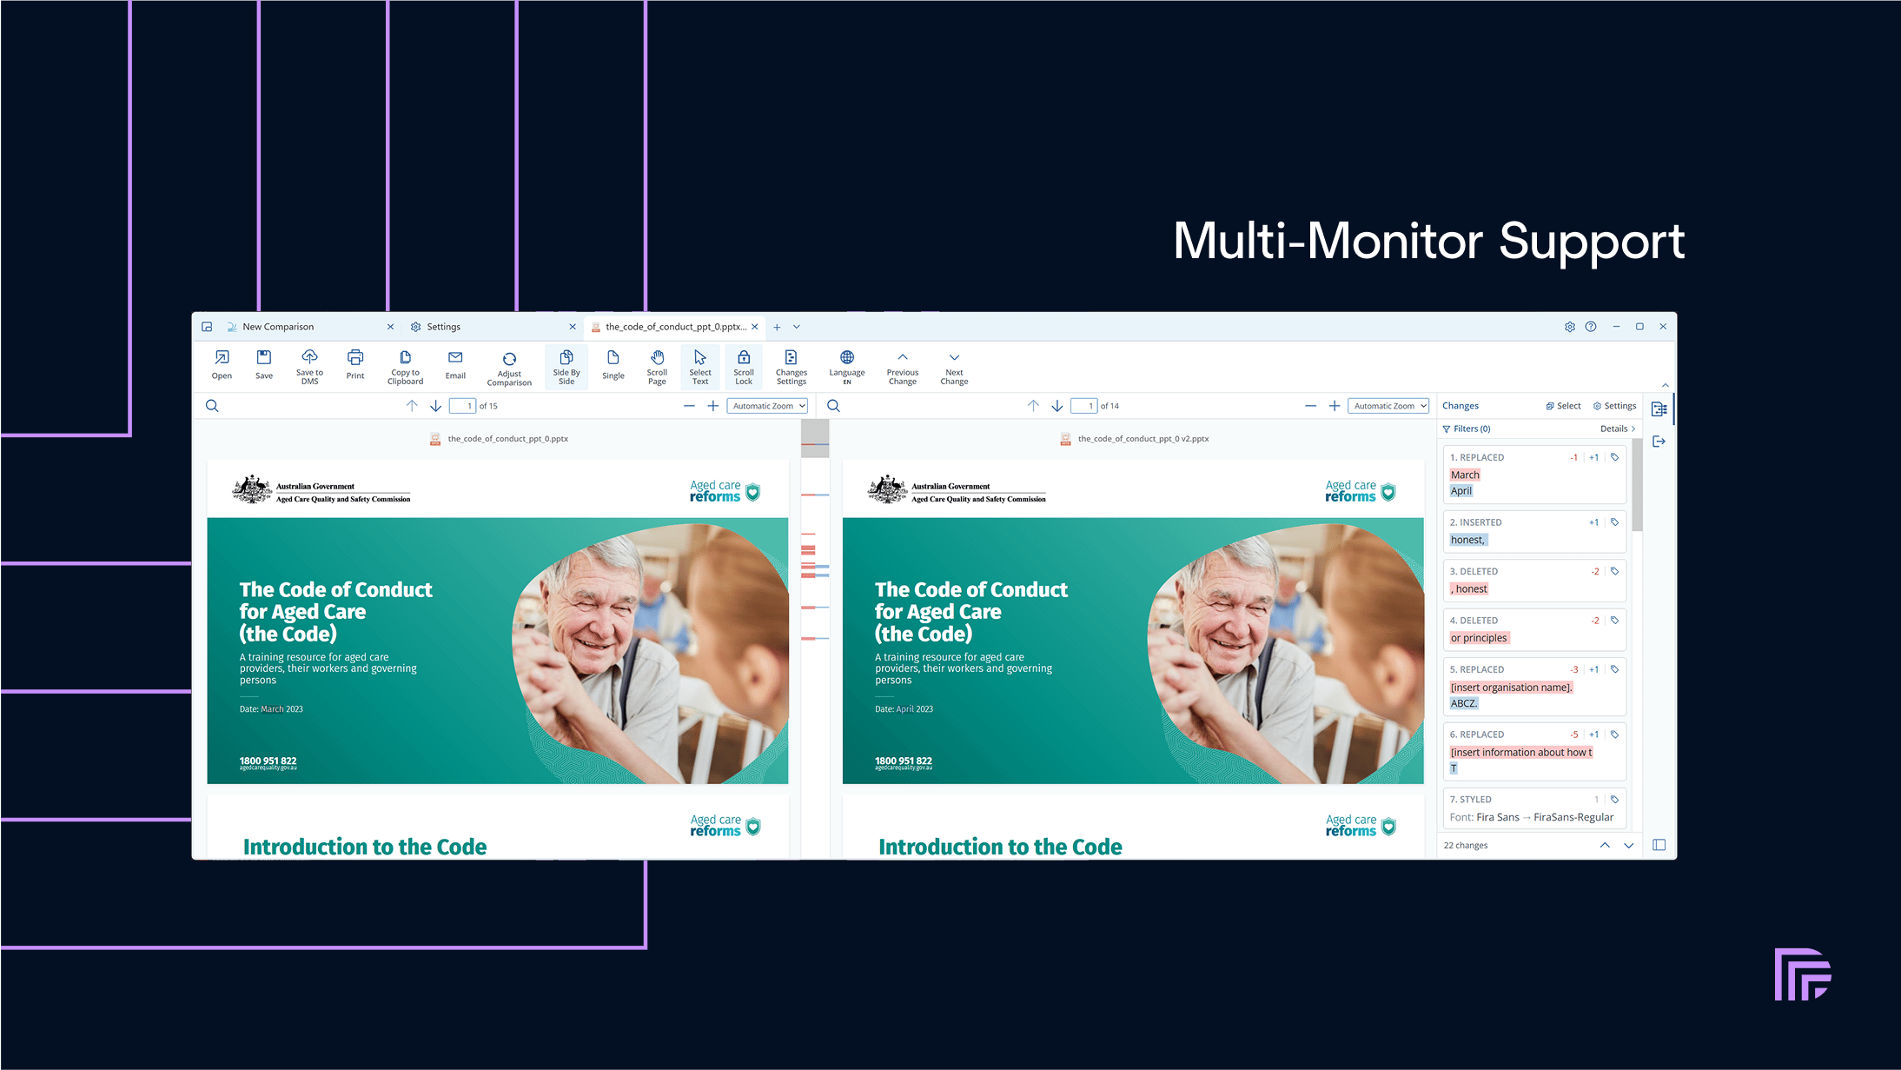
Task: Open the Language selector
Action: [x=847, y=366]
